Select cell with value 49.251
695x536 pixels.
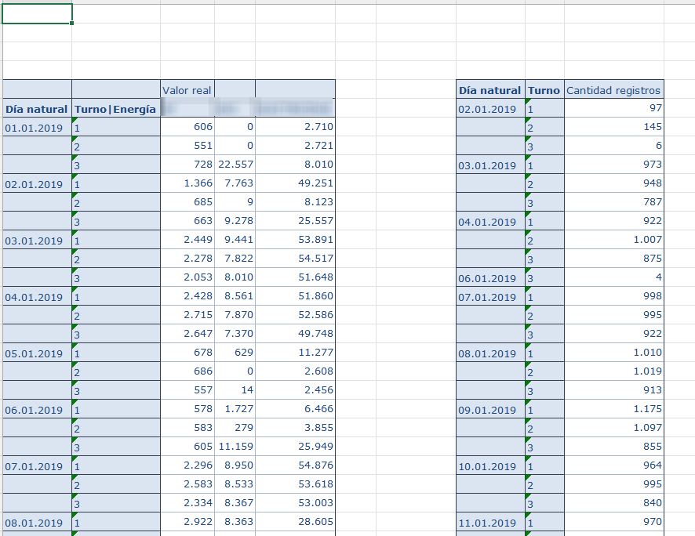295,183
